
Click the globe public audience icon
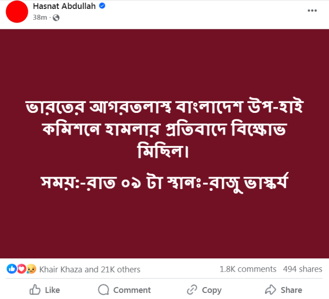pyautogui.click(x=56, y=17)
